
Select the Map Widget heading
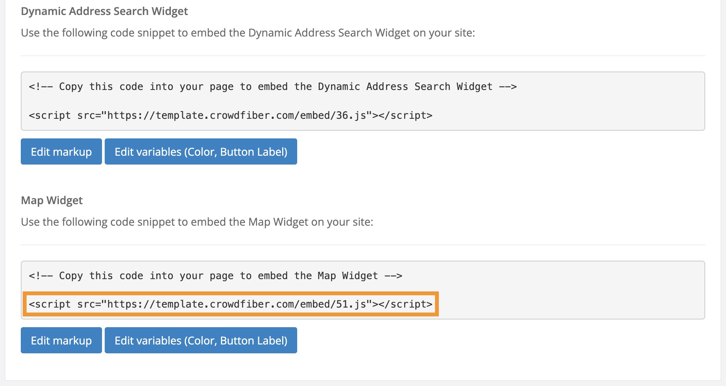(x=52, y=201)
